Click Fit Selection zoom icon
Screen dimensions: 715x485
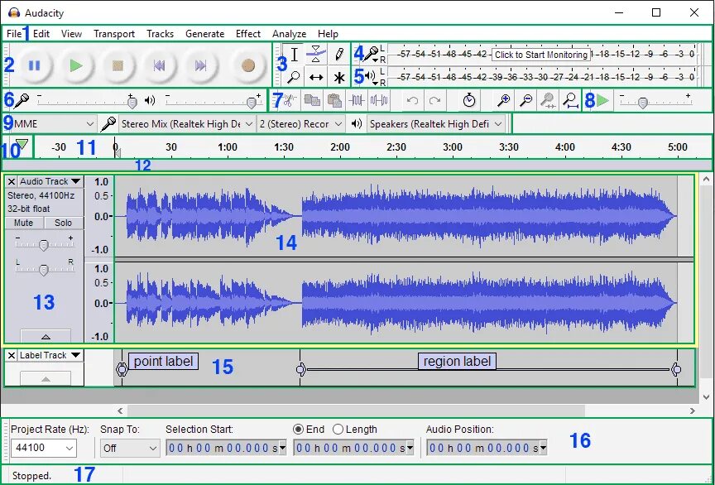click(x=548, y=100)
